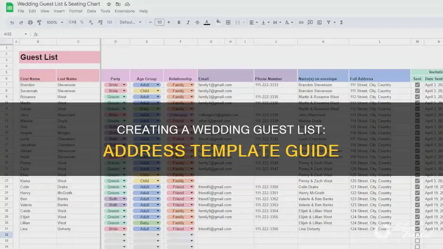Open the Insert menu
The height and width of the screenshot is (249, 443).
(x=59, y=11)
